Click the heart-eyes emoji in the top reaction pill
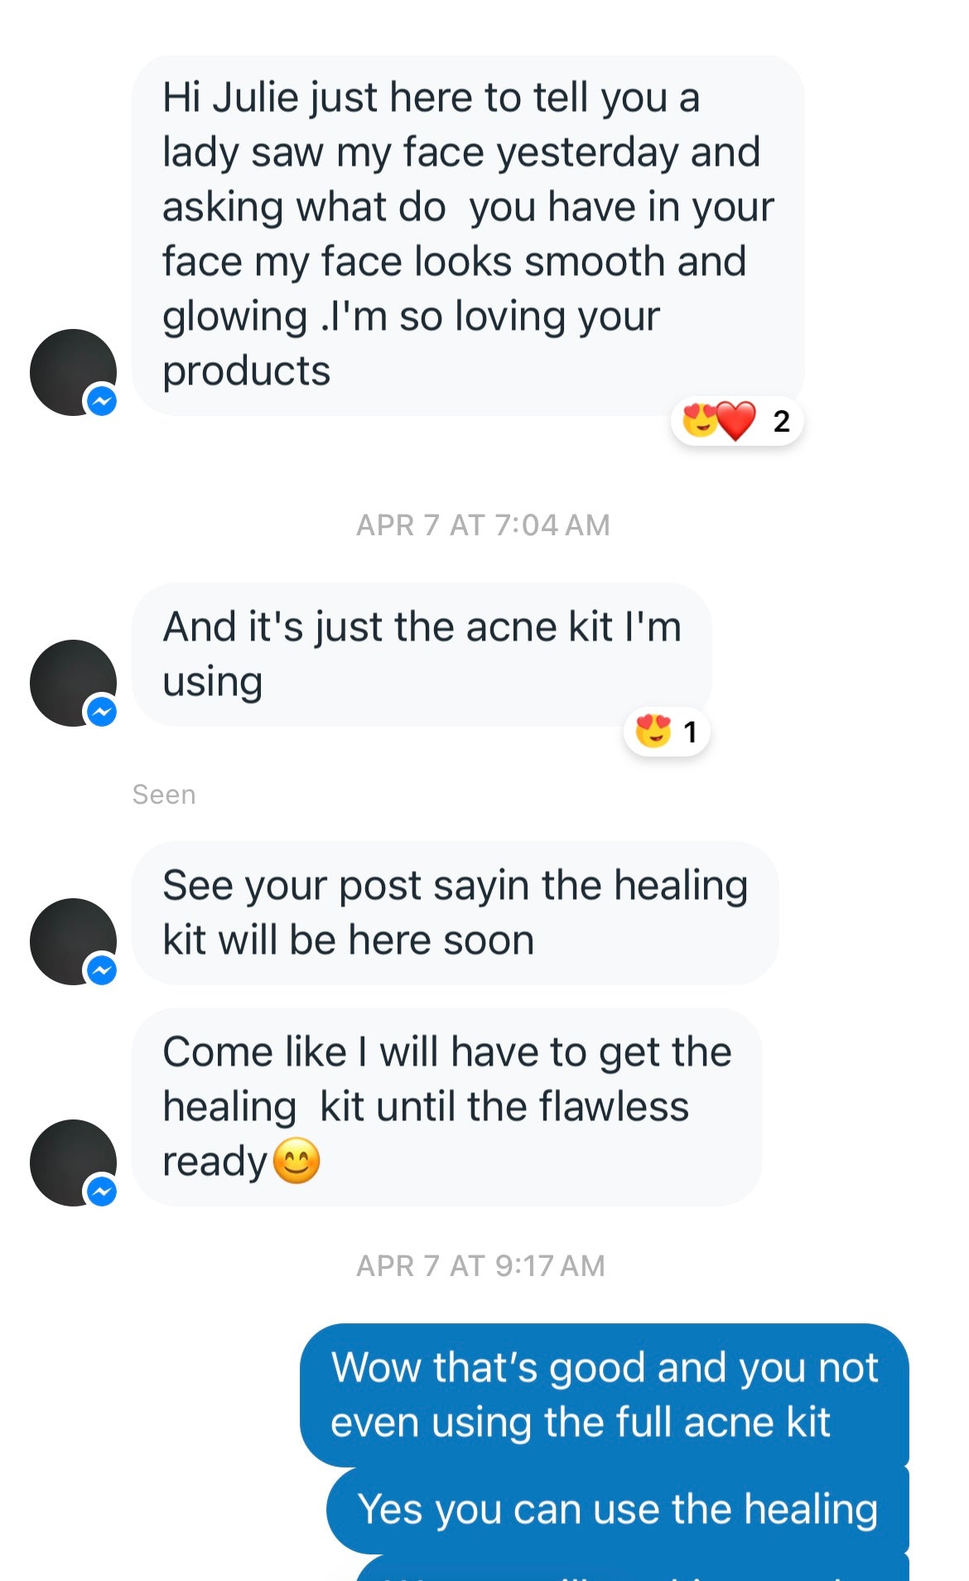Image resolution: width=969 pixels, height=1581 pixels. tap(700, 421)
